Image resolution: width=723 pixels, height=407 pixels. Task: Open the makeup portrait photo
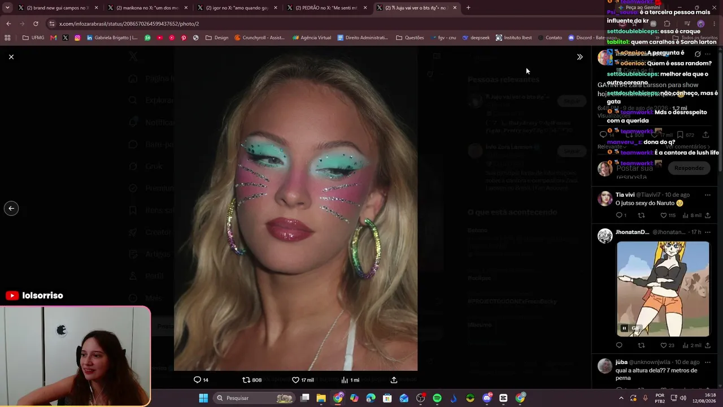(295, 209)
